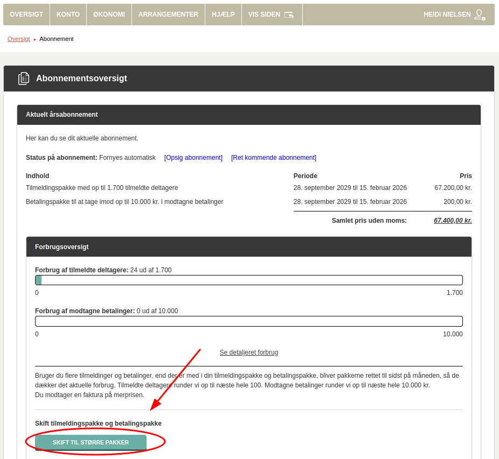
Task: Open the Konto menu item
Action: pos(68,15)
